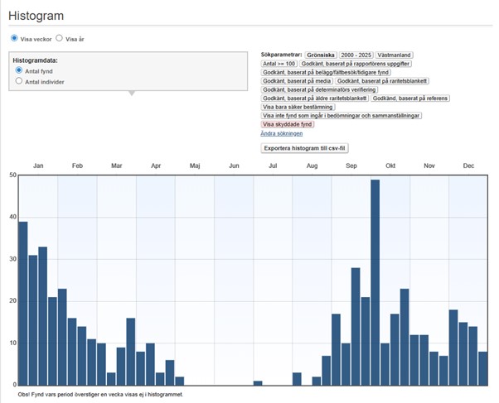Viewport: 499px width, 403px height.
Task: Click the Västmanland parameter tag
Action: click(x=394, y=55)
